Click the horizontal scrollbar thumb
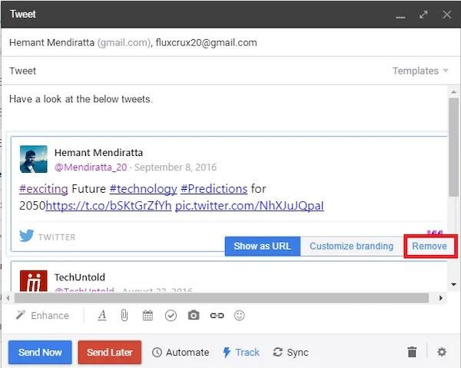The image size is (461, 368). [221, 298]
